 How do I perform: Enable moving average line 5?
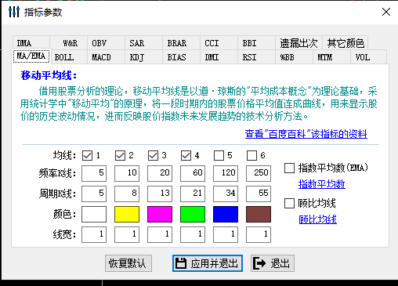(219, 156)
